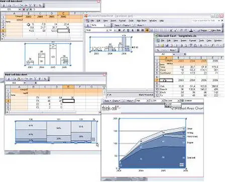Select cell E4 in the lower datasheet

coord(68,100)
